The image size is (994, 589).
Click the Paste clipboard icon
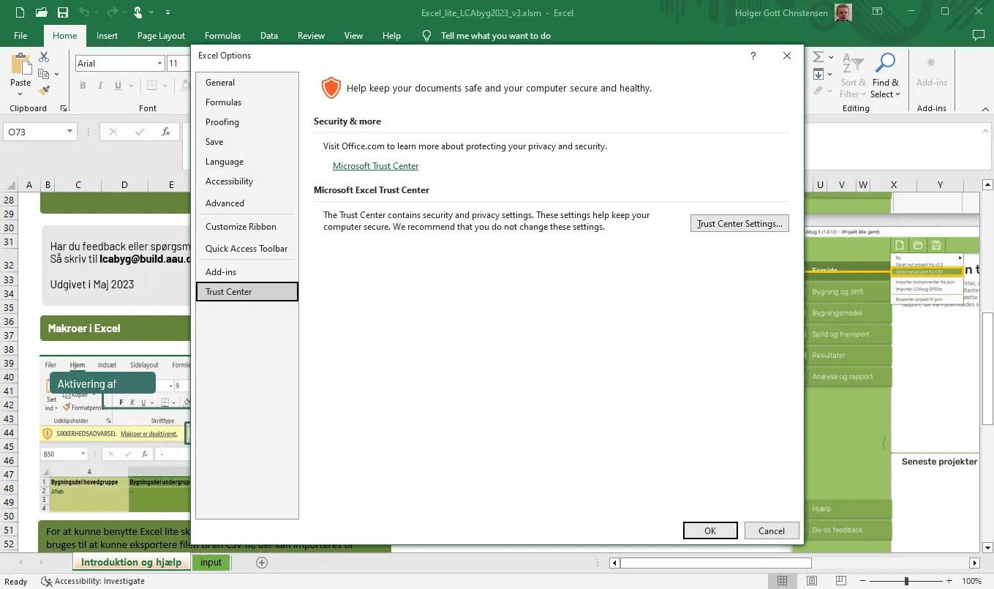coord(20,64)
